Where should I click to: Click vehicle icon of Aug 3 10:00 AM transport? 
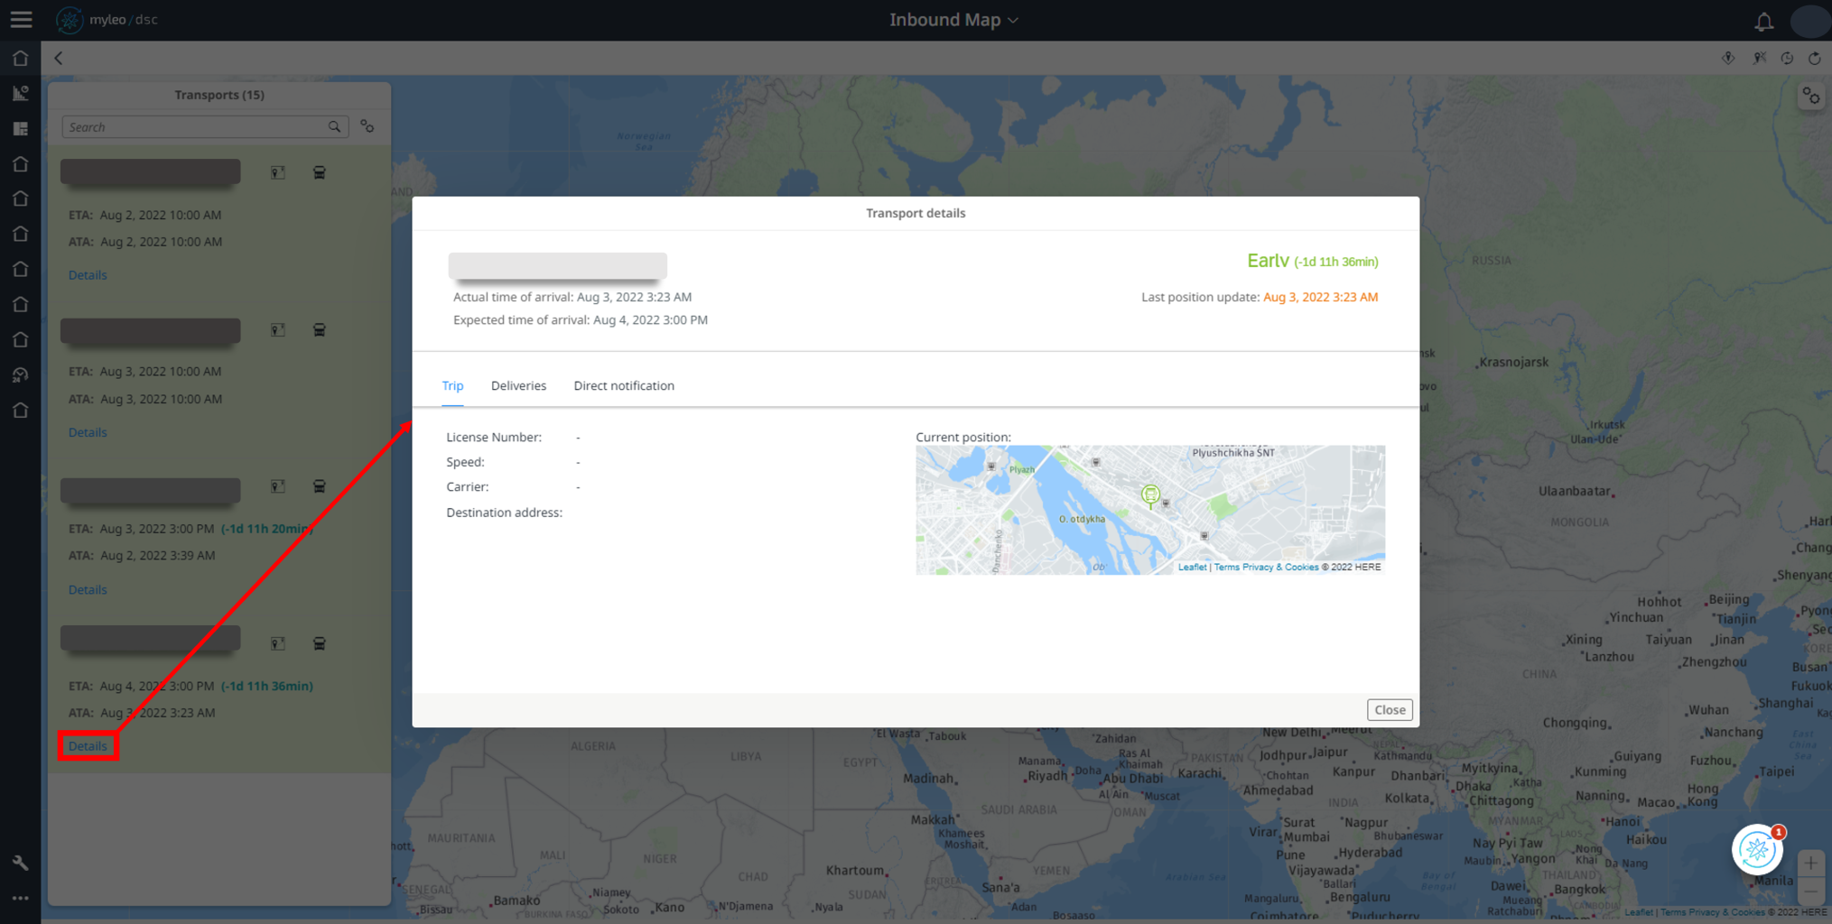click(x=320, y=330)
